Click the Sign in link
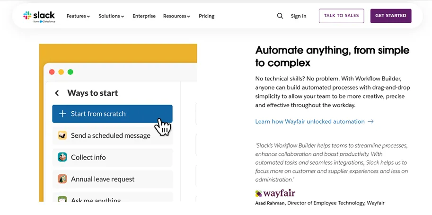This screenshot has height=215, width=432. tap(298, 16)
